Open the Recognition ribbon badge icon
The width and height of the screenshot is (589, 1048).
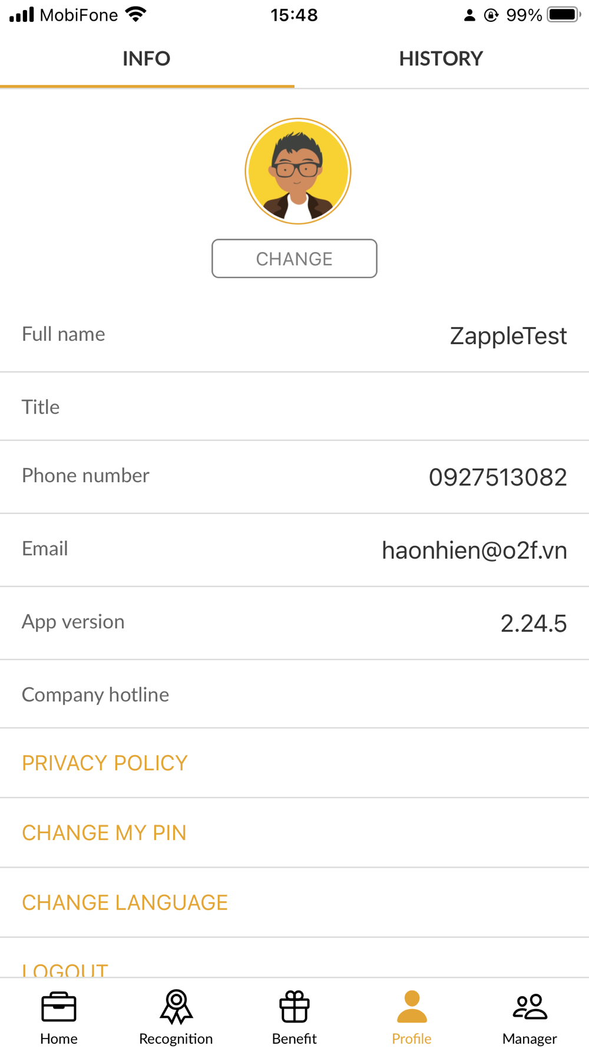coord(176,1007)
